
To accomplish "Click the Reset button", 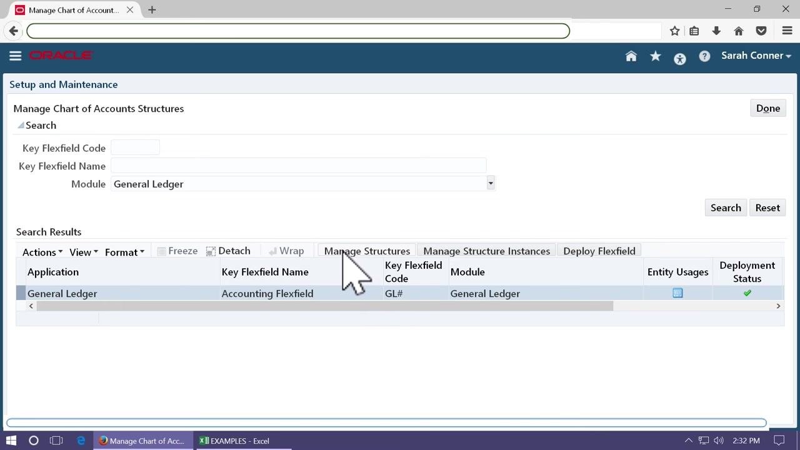I will tap(767, 207).
